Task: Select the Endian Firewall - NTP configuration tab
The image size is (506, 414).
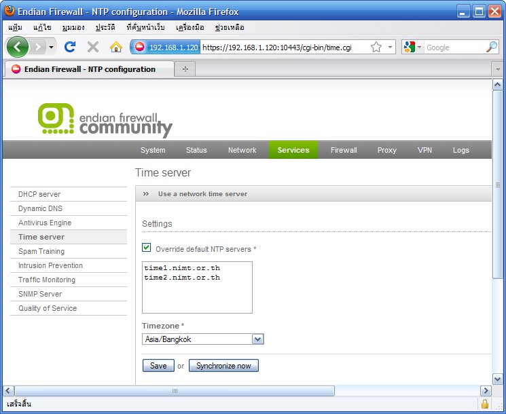Action: coord(89,69)
